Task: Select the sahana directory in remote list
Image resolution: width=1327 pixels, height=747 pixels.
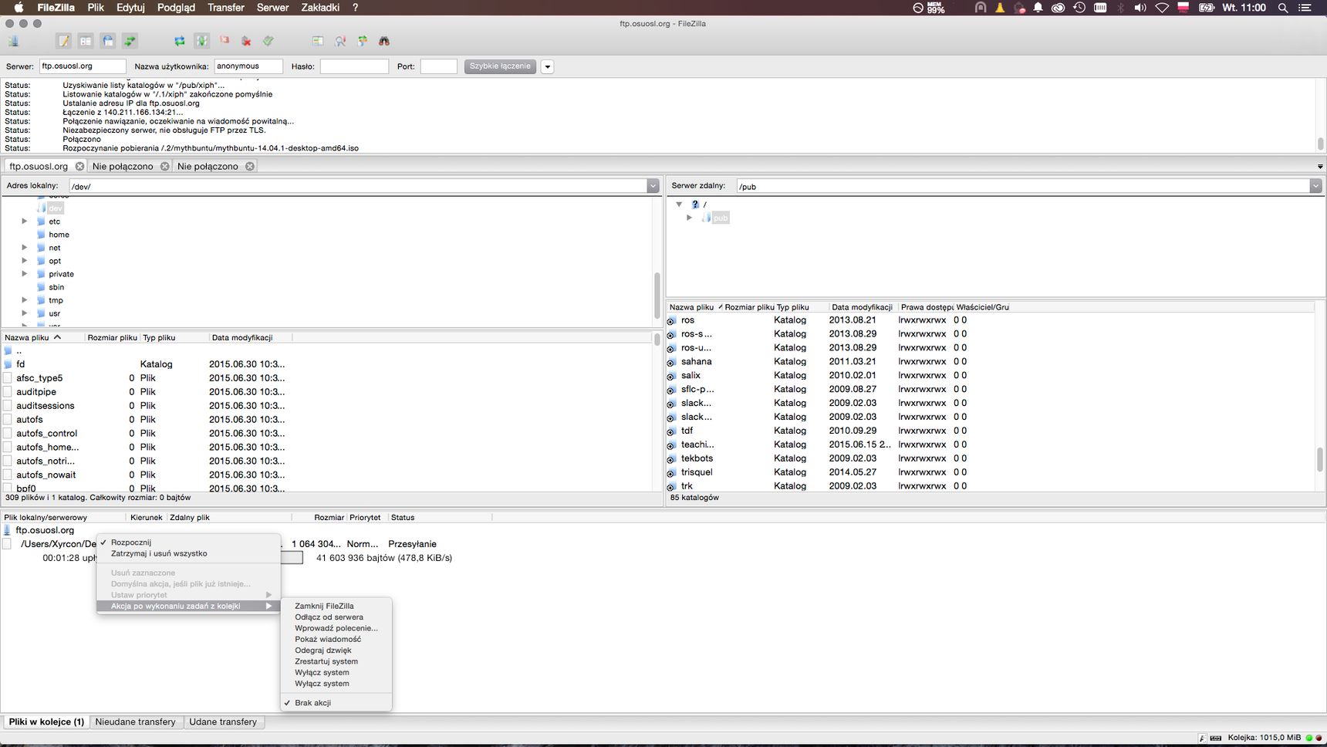Action: (696, 362)
